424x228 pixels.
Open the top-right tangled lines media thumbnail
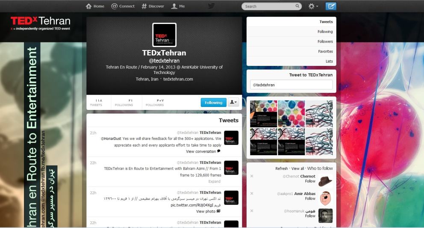click(x=319, y=114)
